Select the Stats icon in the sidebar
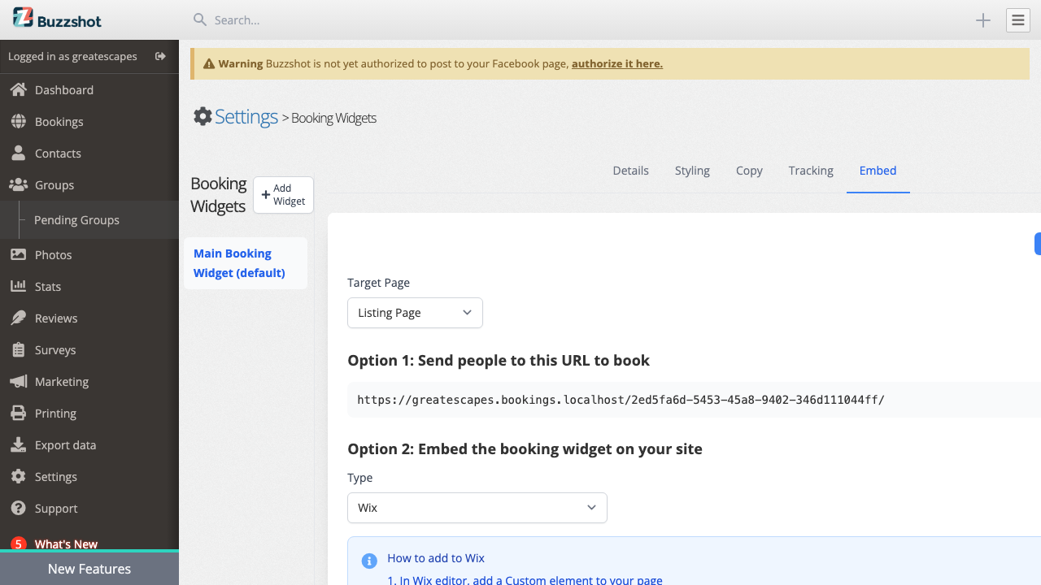The height and width of the screenshot is (585, 1041). (20, 286)
